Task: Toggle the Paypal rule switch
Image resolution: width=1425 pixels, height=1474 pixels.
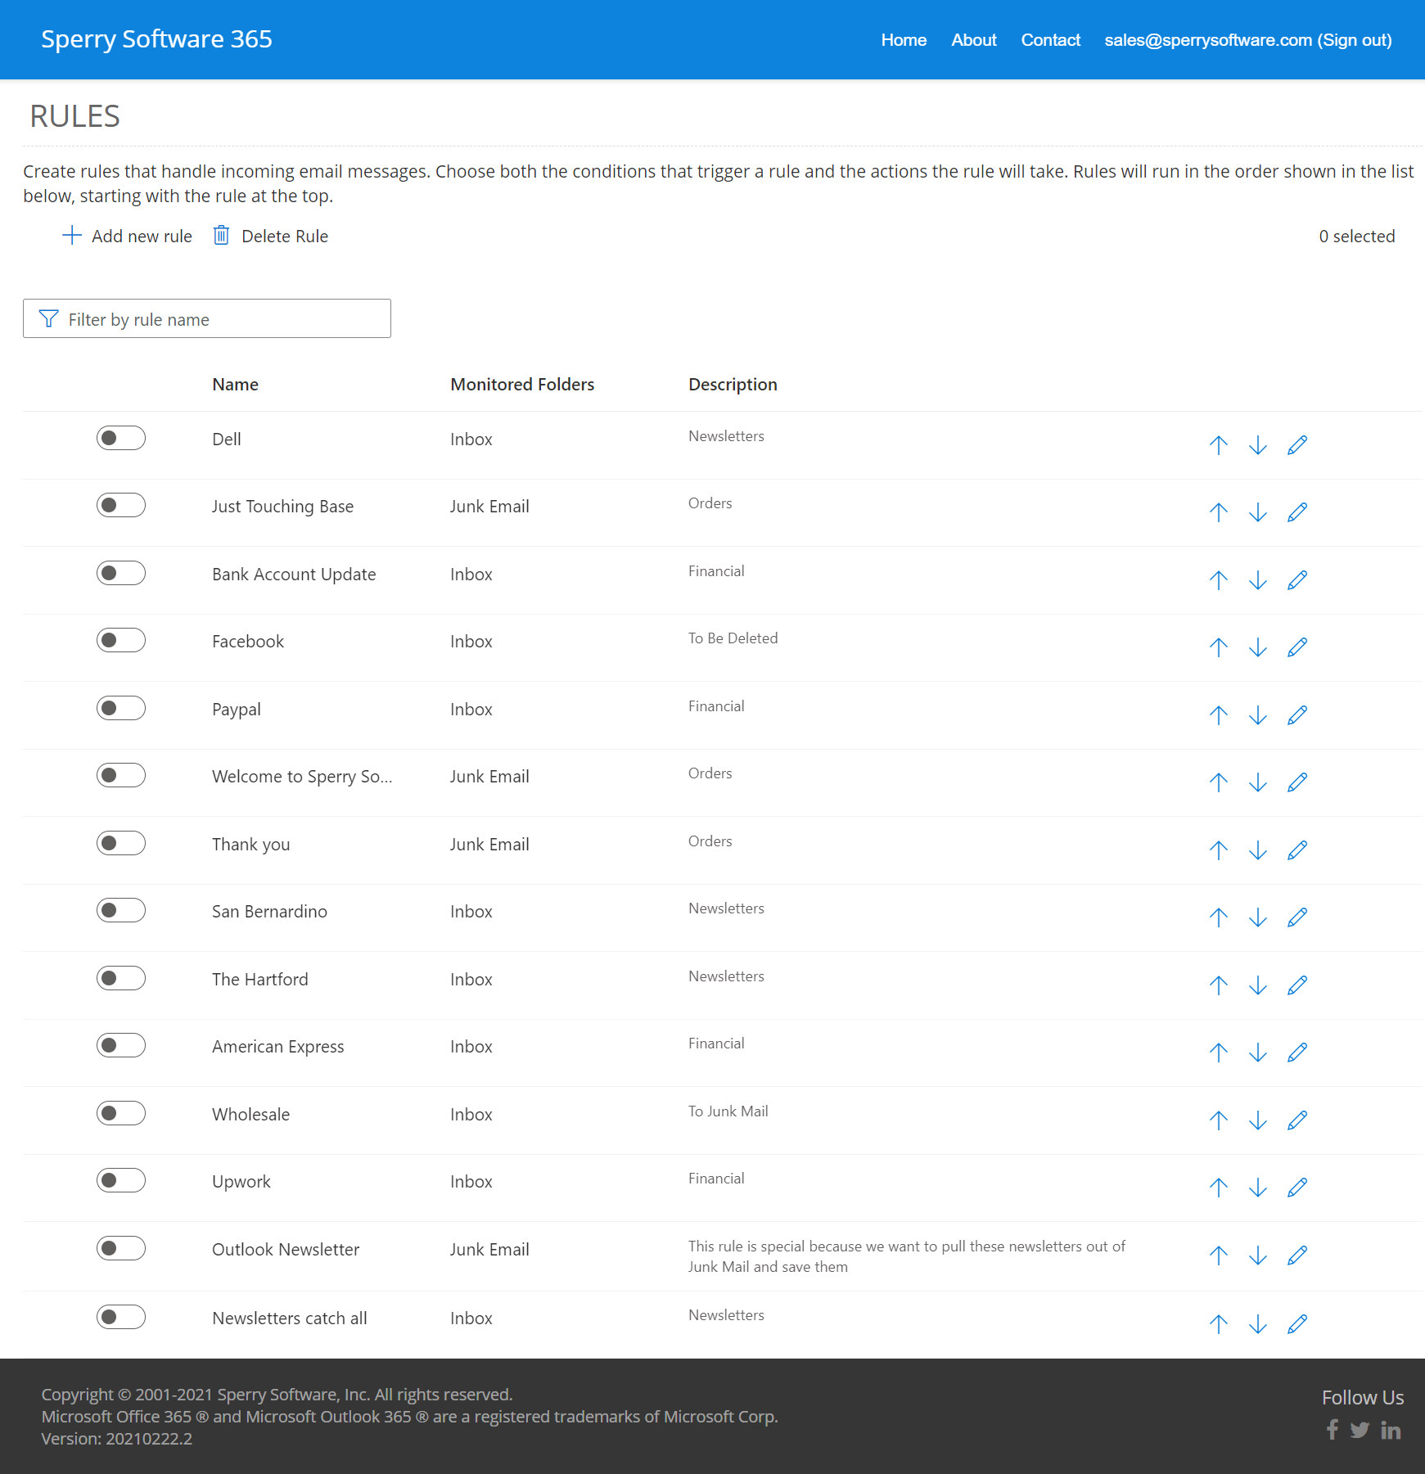Action: tap(121, 708)
